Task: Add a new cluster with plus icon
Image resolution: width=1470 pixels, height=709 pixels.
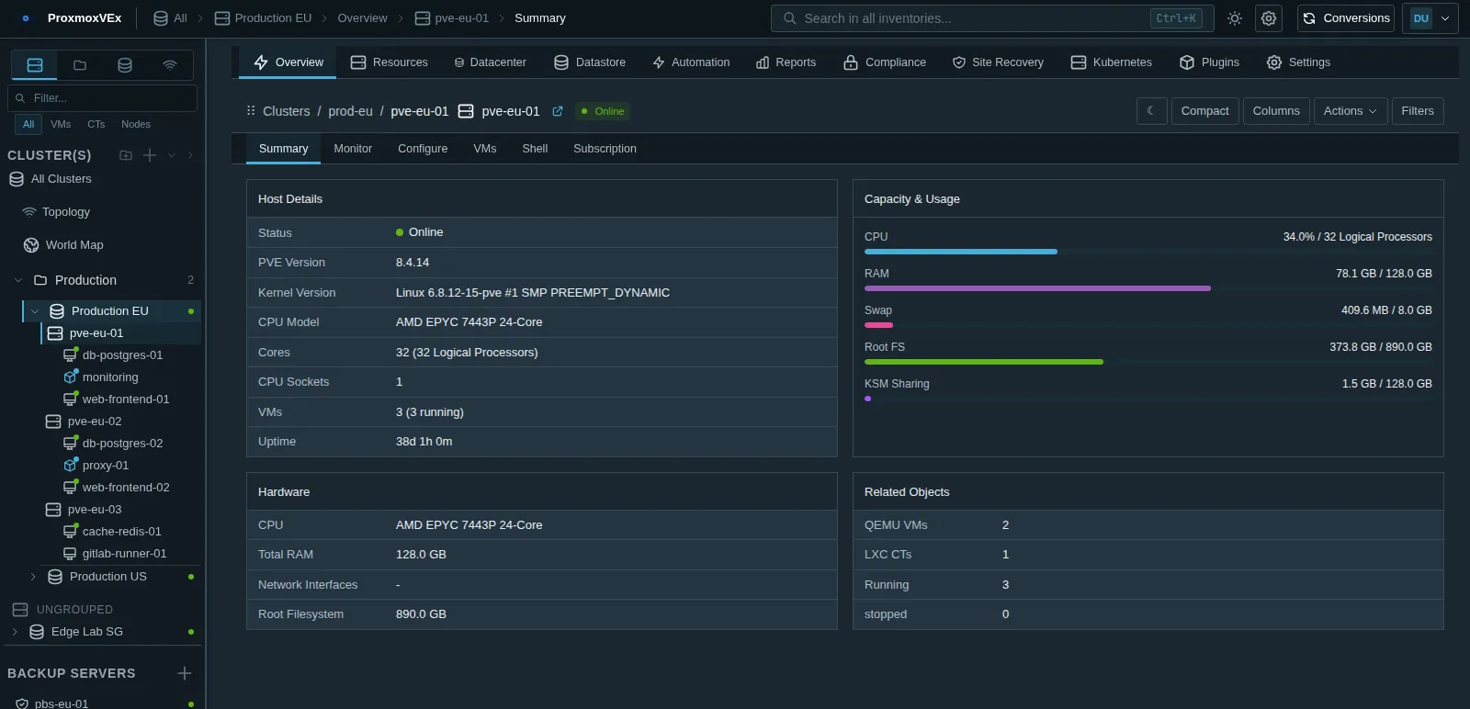Action: pyautogui.click(x=150, y=155)
